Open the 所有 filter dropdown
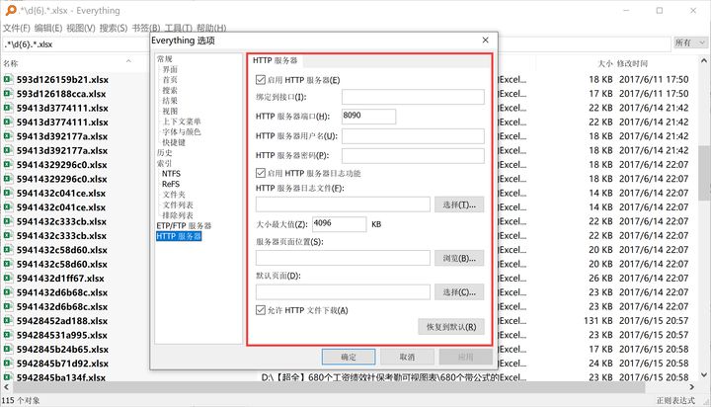The height and width of the screenshot is (407, 711). coord(689,43)
